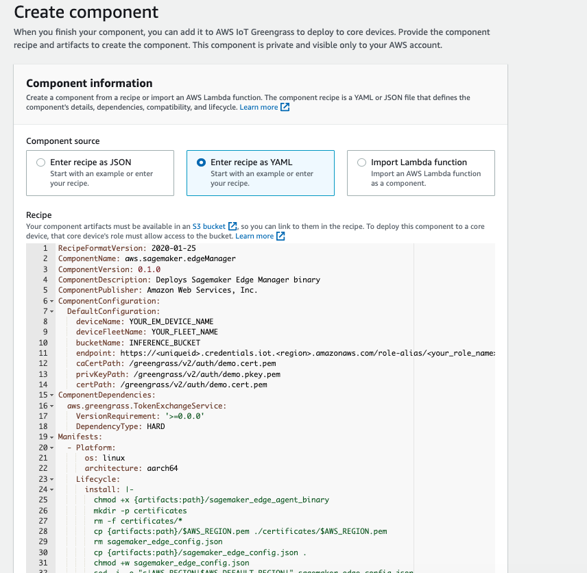Click external link icon beside component info Learn more
This screenshot has height=573, width=587.
pos(285,108)
